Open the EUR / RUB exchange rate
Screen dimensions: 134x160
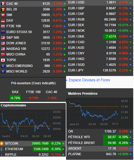tap(76, 19)
